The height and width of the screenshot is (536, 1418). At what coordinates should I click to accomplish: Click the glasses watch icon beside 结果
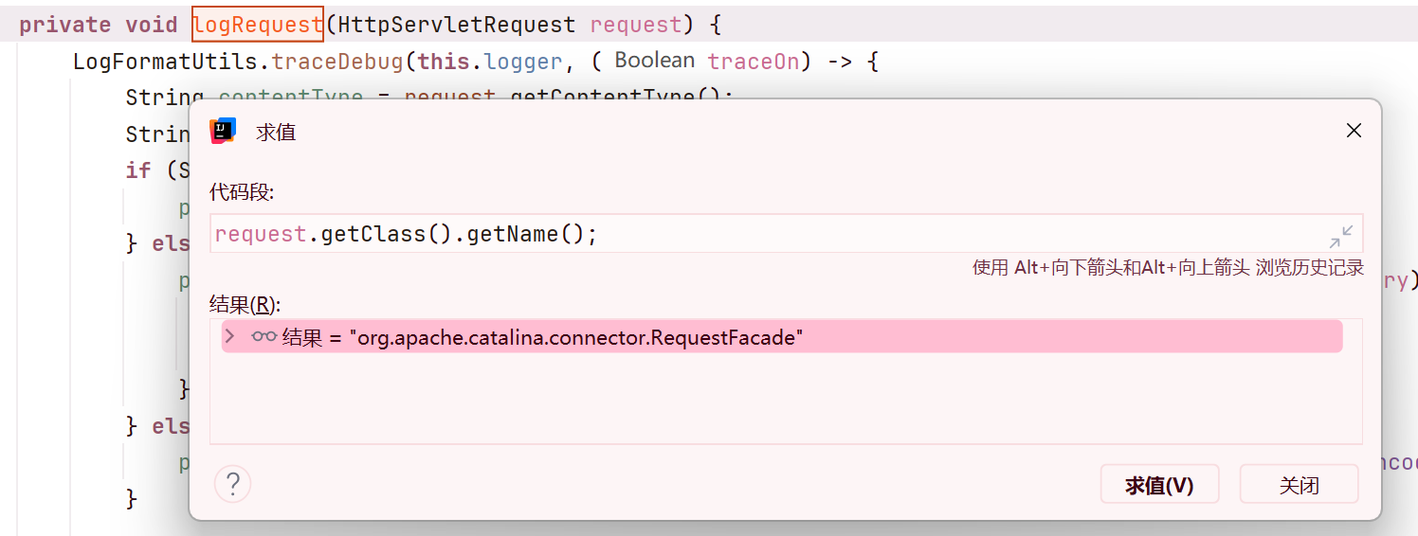(264, 337)
